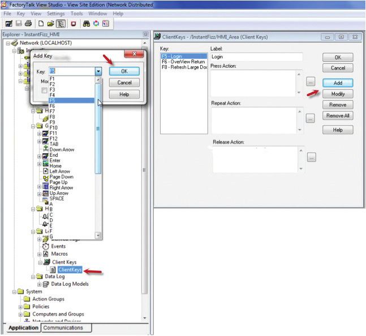Collapse the Client Keys tree node

pos(40,262)
